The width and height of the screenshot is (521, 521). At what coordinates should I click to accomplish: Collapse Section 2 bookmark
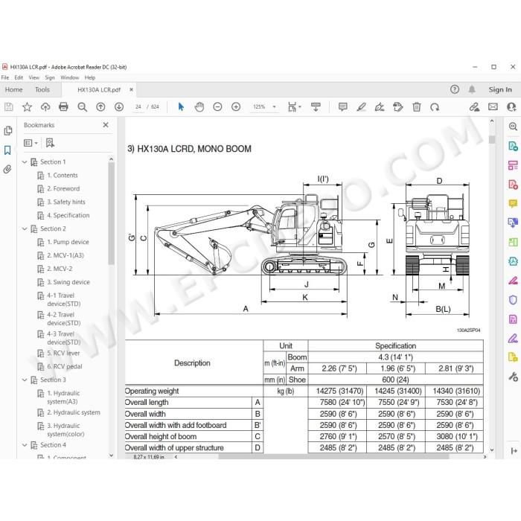[x=25, y=229]
